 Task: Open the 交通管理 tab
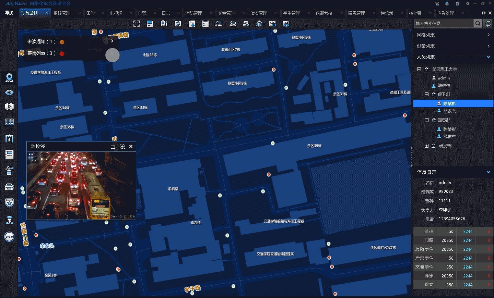pyautogui.click(x=226, y=13)
